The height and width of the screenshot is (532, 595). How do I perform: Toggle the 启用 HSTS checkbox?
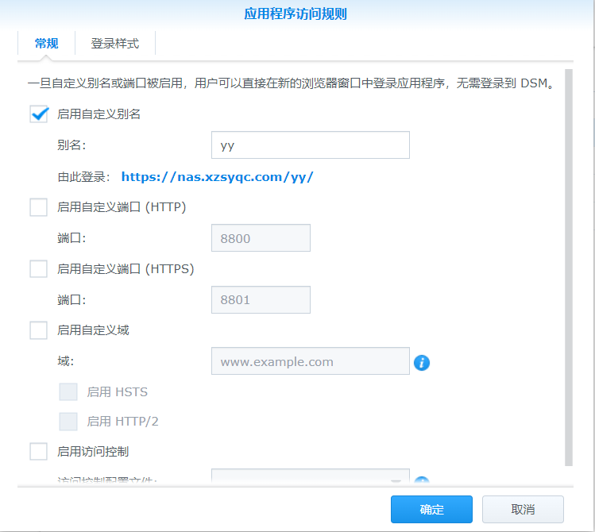69,391
